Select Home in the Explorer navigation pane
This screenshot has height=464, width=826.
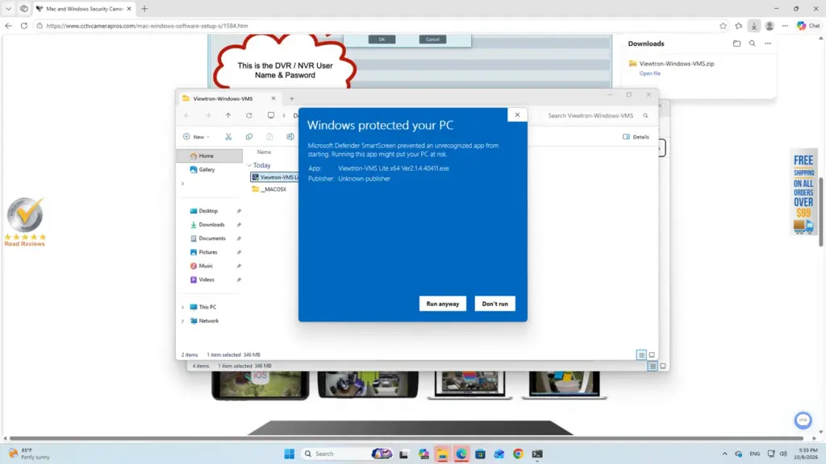click(x=210, y=155)
